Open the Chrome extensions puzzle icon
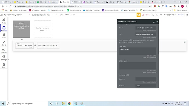The image size is (189, 106). 178,6
